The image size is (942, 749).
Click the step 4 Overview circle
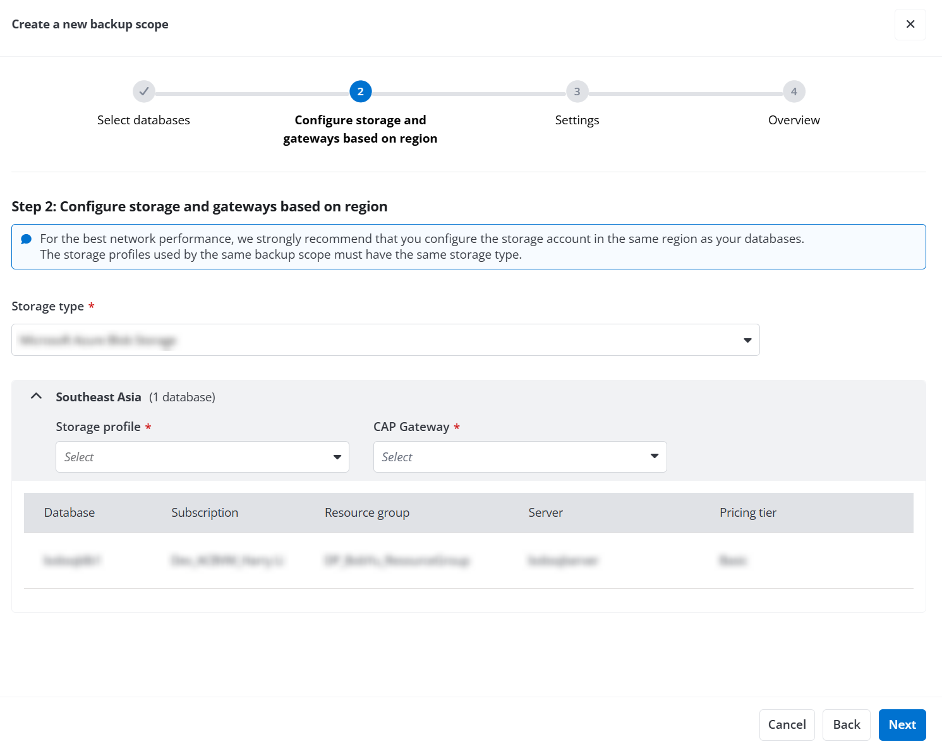794,91
